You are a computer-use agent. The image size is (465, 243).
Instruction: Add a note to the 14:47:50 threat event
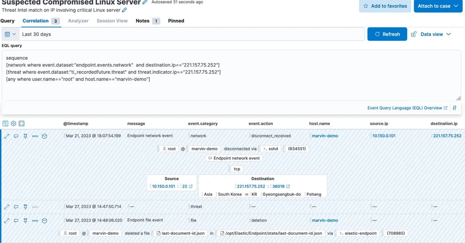16,207
